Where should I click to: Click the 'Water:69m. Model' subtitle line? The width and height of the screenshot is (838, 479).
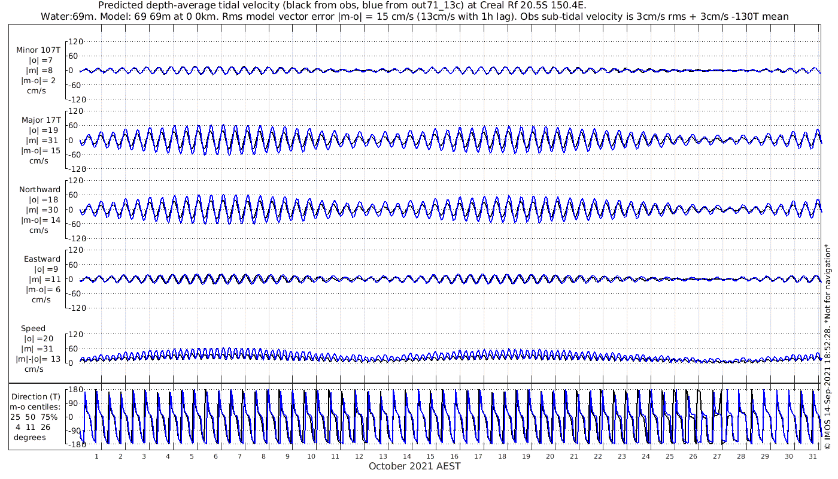coord(414,16)
